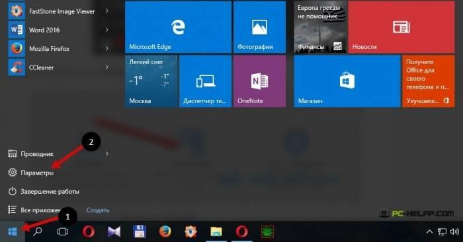Expand the Проводник submenu arrow
Image resolution: width=463 pixels, height=242 pixels.
click(107, 154)
